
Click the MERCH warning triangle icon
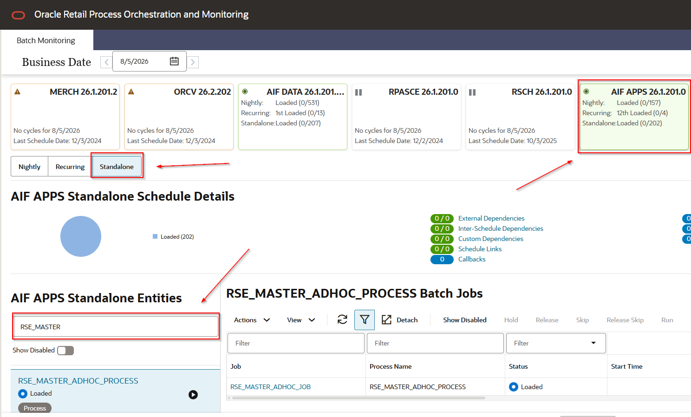[x=18, y=92]
